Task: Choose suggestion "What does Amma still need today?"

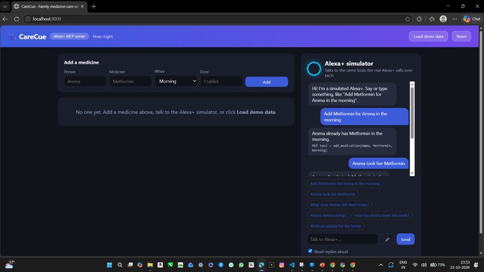Action: pos(339,205)
